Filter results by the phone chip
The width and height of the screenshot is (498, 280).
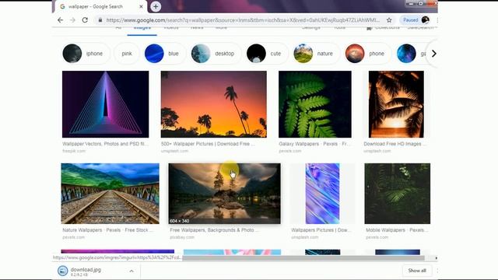pyautogui.click(x=367, y=54)
